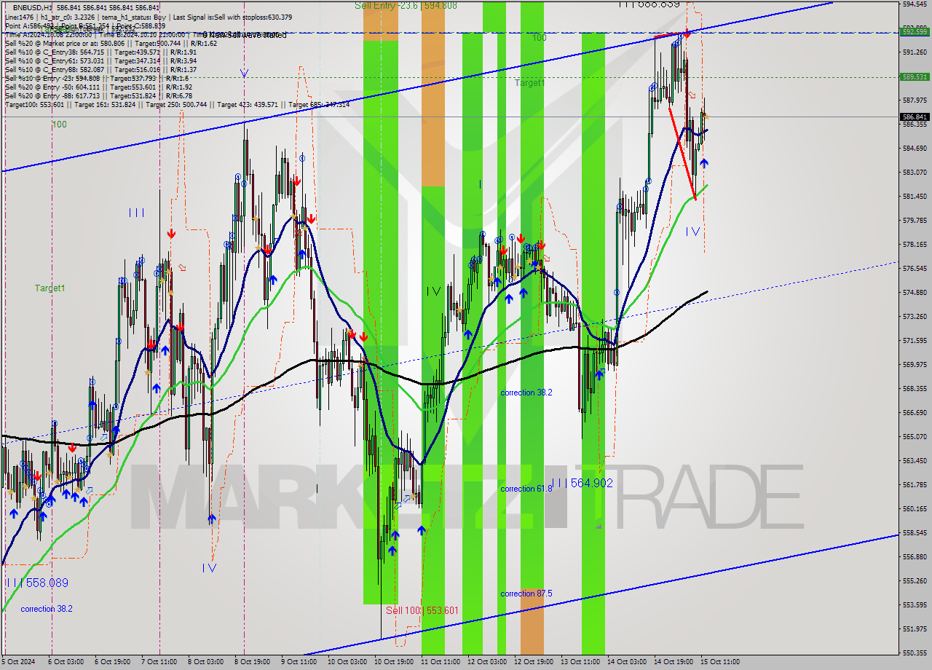Click the '8 Oct 19:00' time label
Screen dimensions: 932x670
click(252, 662)
